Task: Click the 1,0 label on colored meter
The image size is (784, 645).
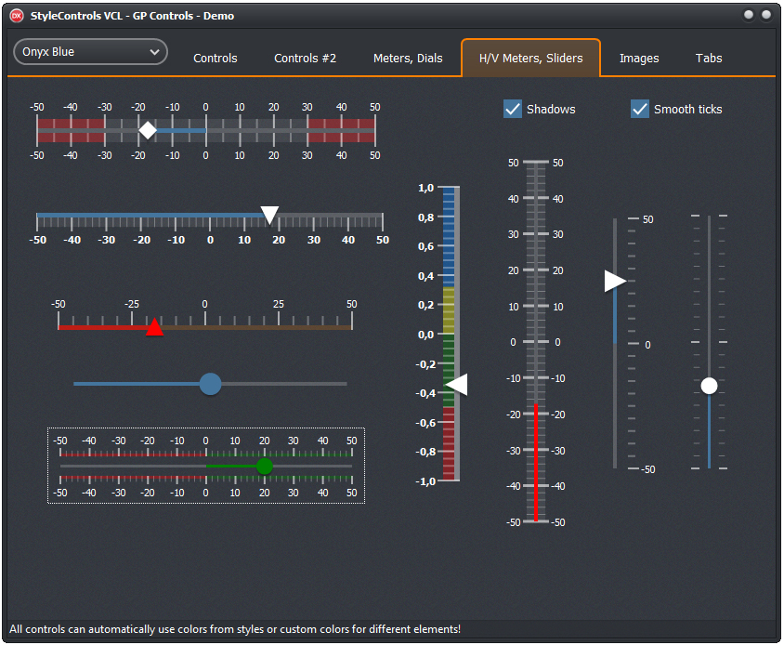Action: click(x=426, y=188)
